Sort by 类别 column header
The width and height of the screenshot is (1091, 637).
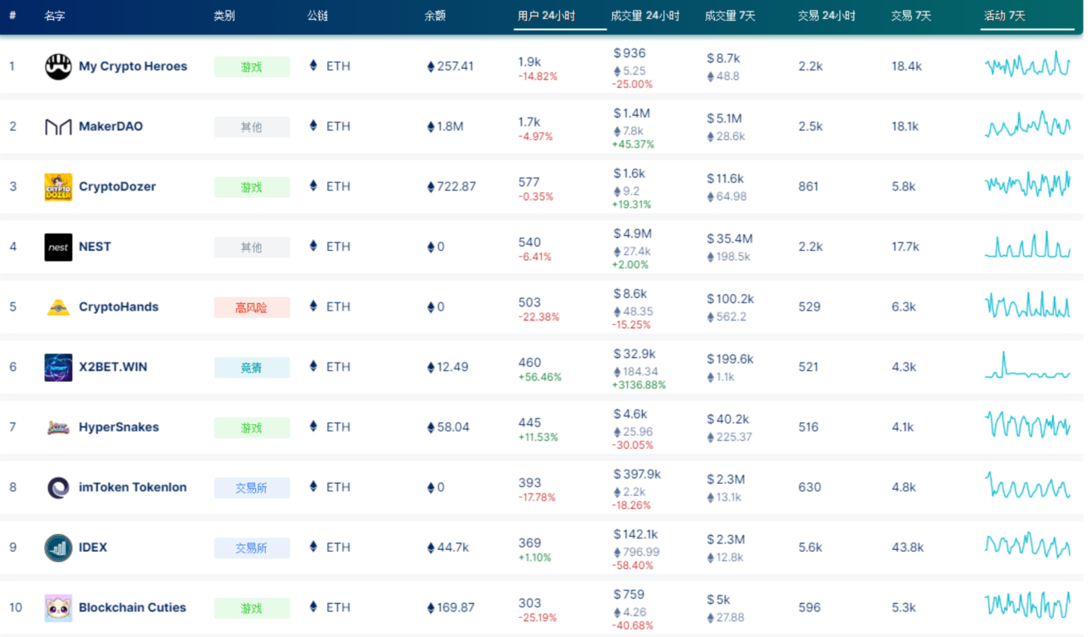[224, 16]
